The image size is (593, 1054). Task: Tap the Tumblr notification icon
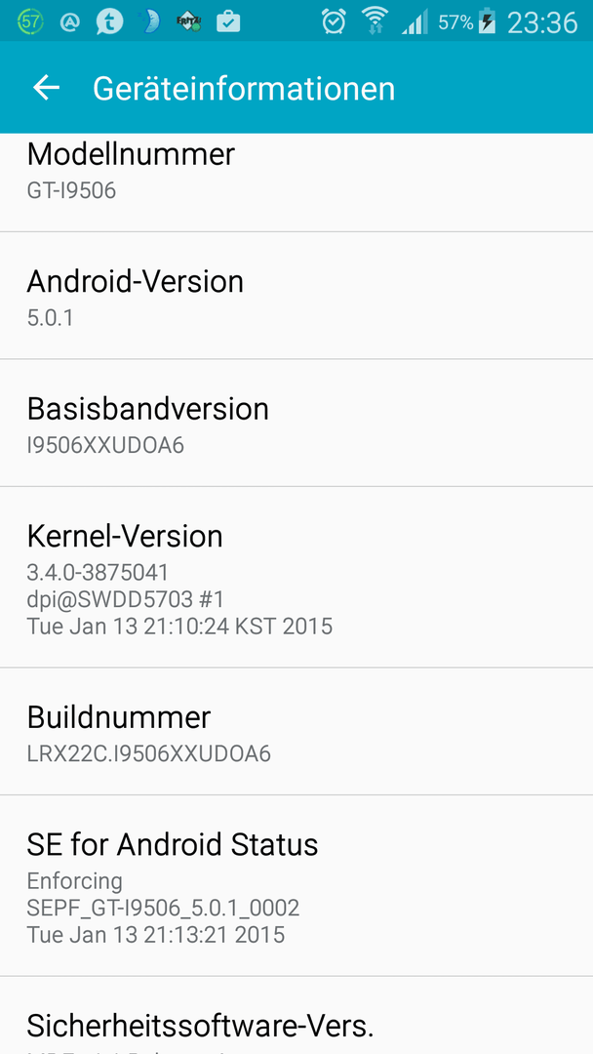[x=109, y=22]
